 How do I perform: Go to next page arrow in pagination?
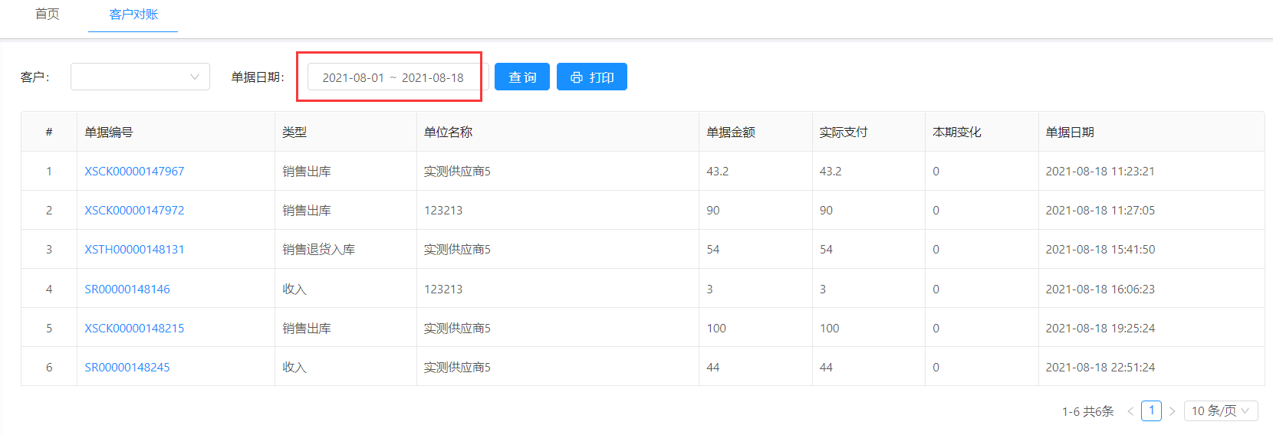coord(1172,411)
